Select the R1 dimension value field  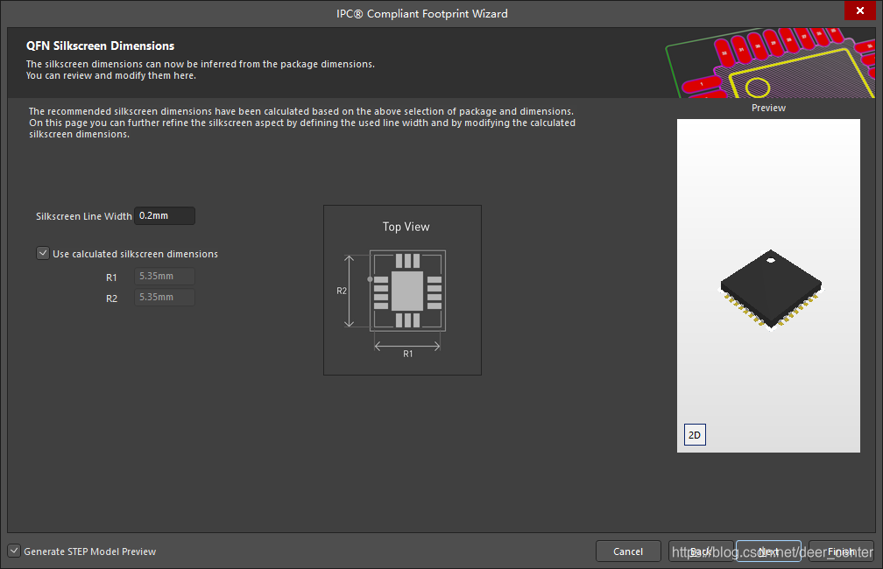[165, 277]
